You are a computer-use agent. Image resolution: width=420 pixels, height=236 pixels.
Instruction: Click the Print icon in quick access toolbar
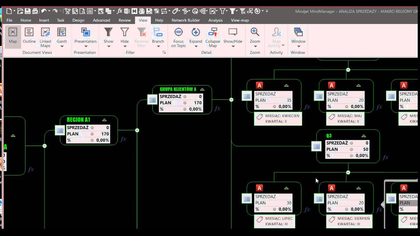click(35, 11)
